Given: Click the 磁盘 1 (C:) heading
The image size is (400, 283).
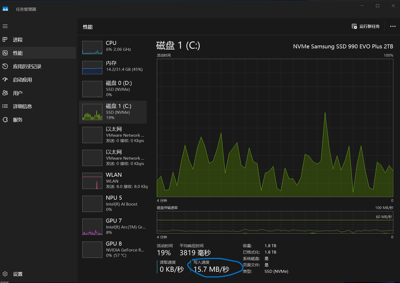Looking at the screenshot, I should [178, 46].
